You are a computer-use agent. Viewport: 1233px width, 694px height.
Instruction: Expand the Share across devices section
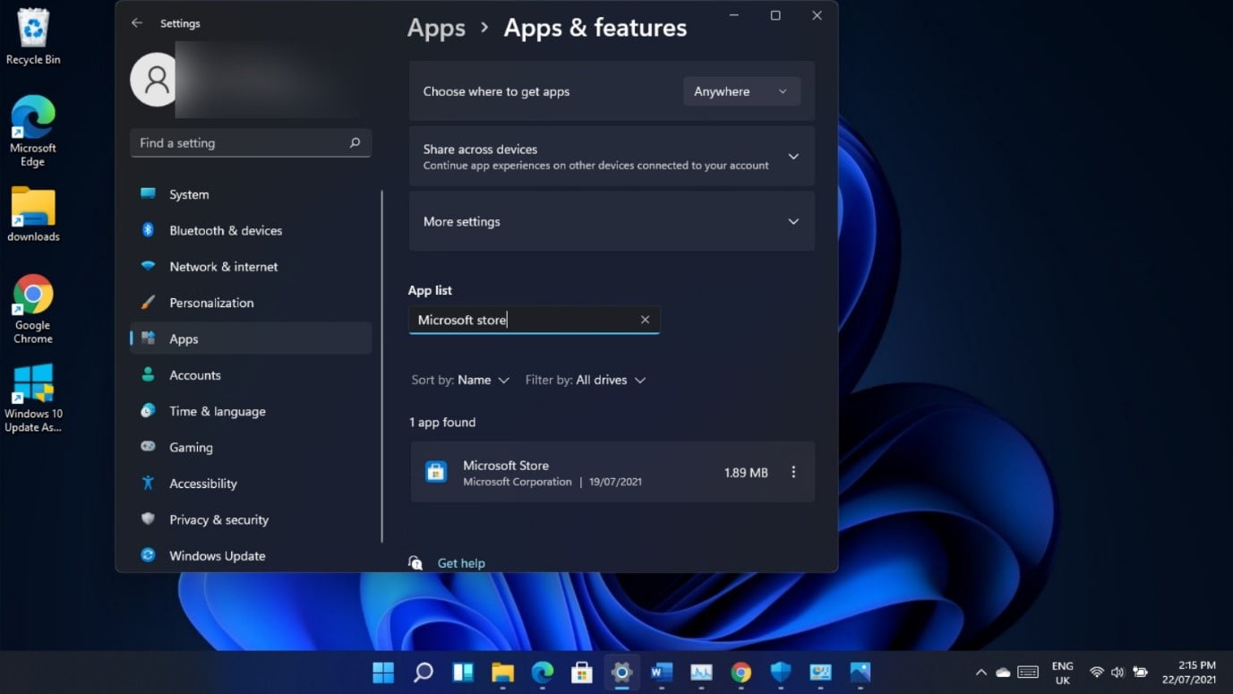792,157
